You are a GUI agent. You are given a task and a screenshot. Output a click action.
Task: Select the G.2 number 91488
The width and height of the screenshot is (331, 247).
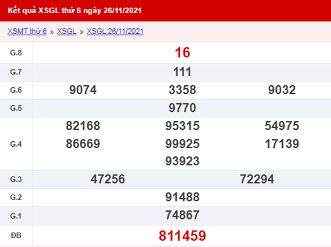click(x=183, y=197)
